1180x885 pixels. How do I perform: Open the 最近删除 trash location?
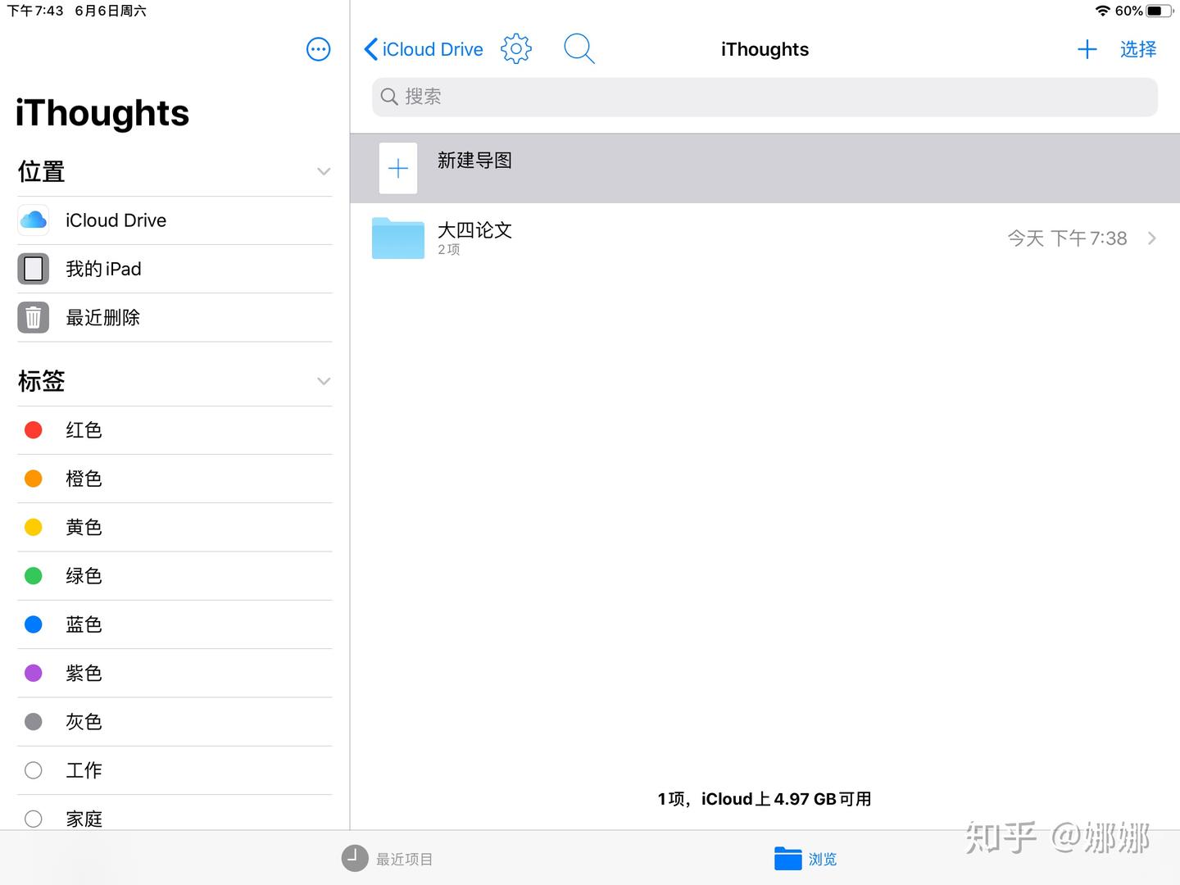102,317
